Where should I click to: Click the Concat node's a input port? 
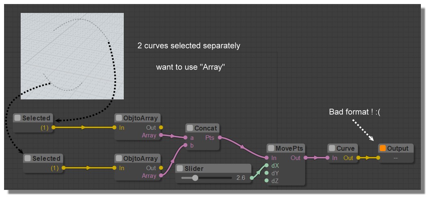click(185, 138)
